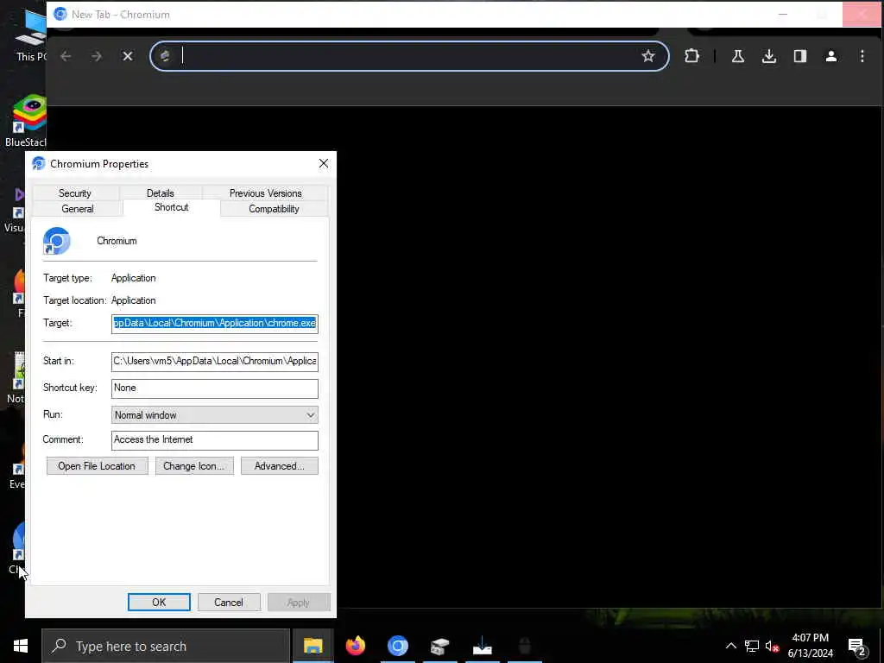Click the Chromium shortcut icon in dialog
884x663 pixels.
click(x=56, y=241)
